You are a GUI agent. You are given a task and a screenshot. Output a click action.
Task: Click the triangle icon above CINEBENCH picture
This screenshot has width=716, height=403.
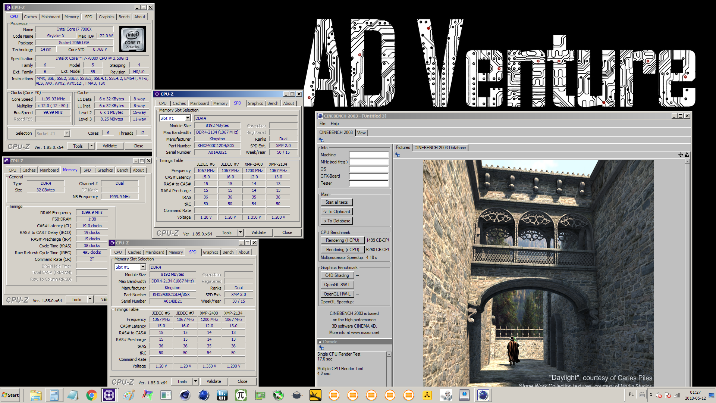point(687,155)
